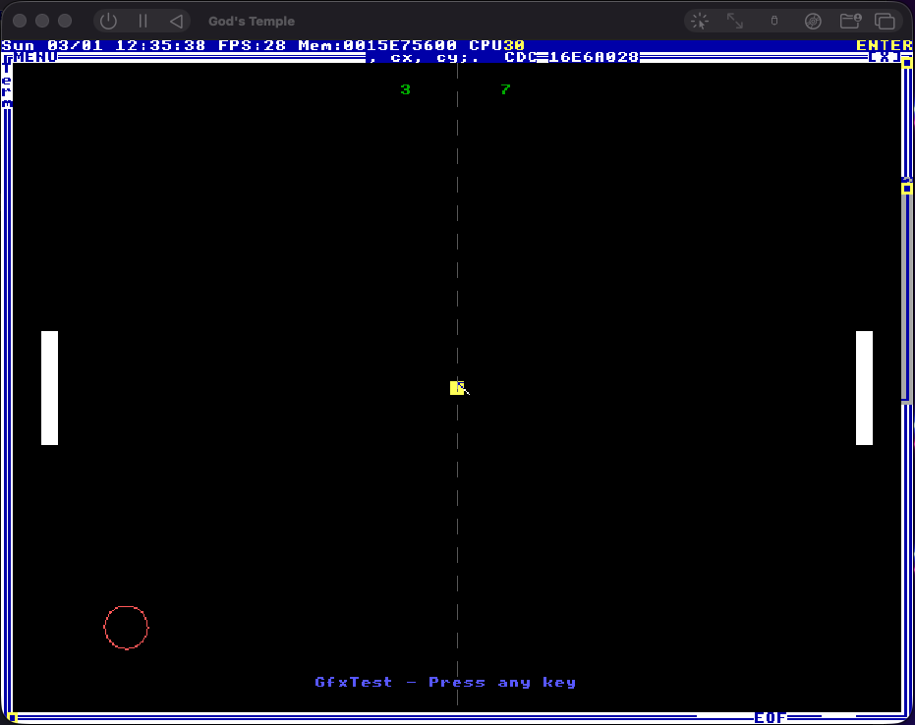Click the left player score 3

tap(405, 89)
